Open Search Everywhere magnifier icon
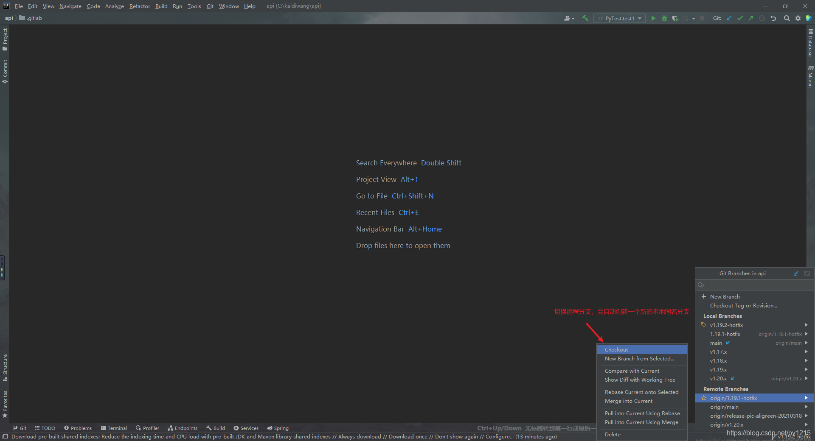The width and height of the screenshot is (815, 441). (x=787, y=18)
